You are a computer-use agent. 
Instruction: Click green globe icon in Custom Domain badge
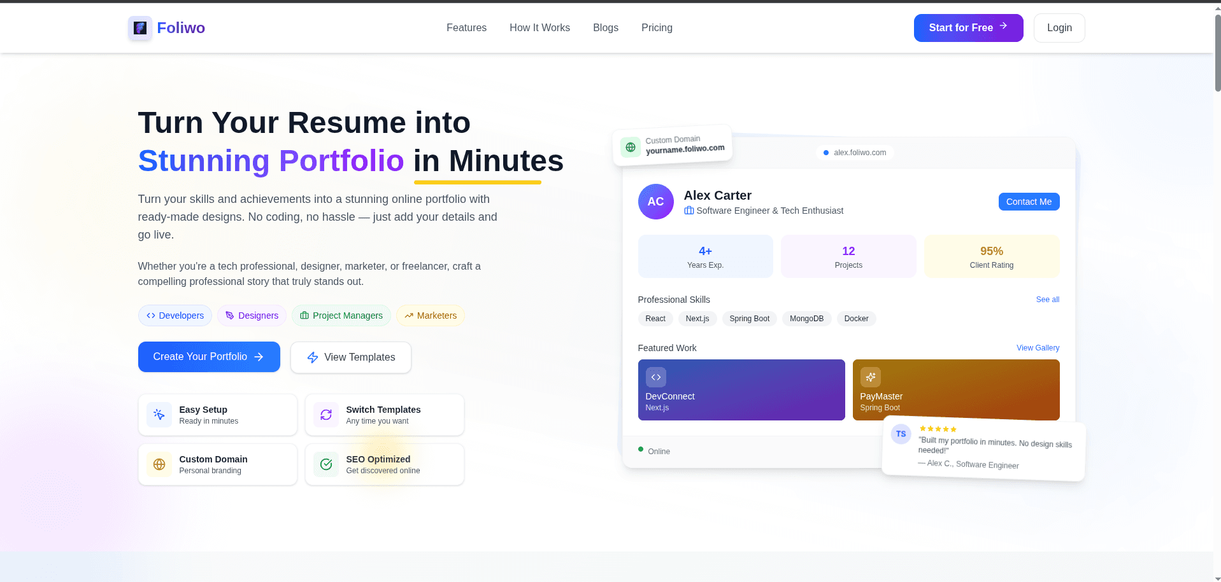point(631,147)
